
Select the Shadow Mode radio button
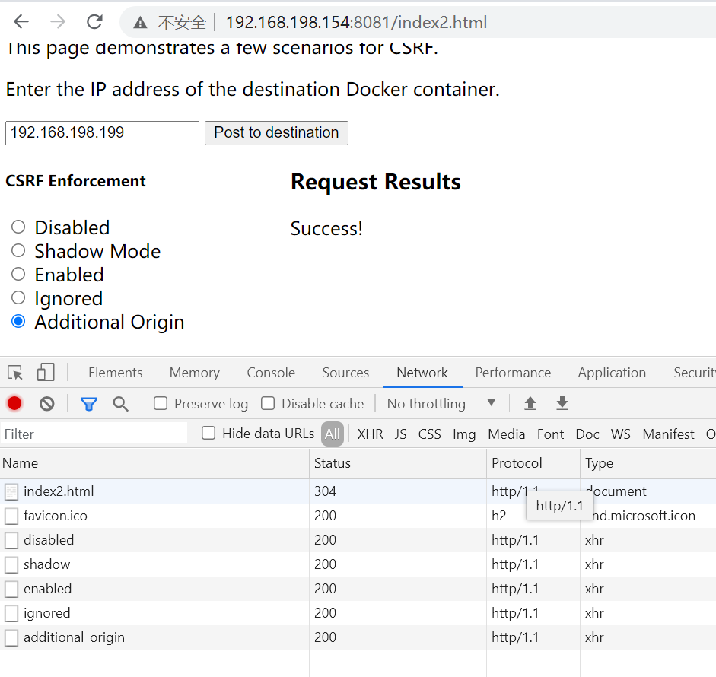(x=18, y=250)
